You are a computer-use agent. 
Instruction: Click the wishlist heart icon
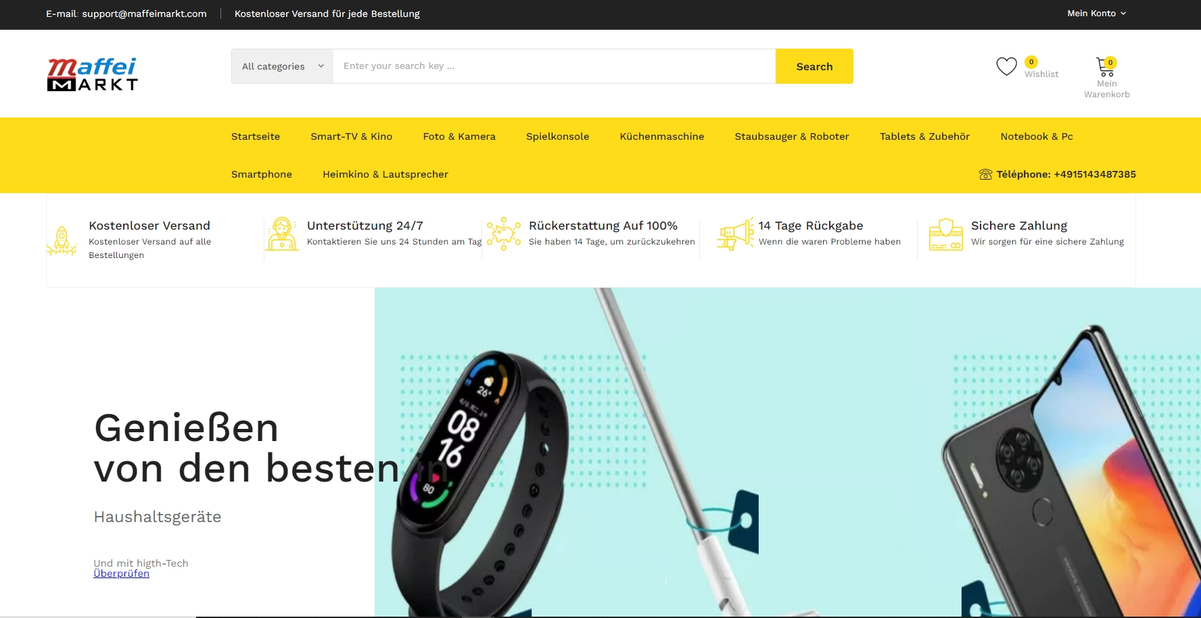pyautogui.click(x=1006, y=66)
